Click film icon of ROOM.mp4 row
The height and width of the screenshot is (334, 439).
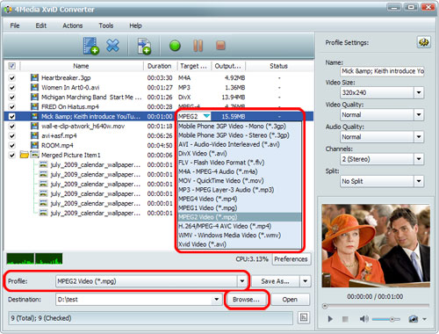[34, 145]
